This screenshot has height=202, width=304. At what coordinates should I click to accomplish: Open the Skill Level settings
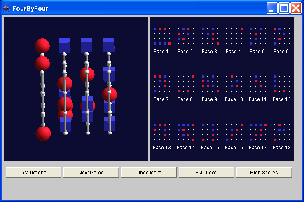[206, 172]
